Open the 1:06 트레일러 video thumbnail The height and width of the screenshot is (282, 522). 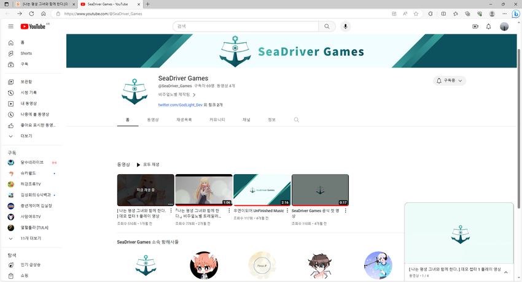(x=204, y=190)
